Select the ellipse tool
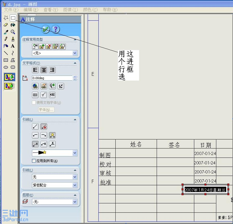 click(6, 67)
